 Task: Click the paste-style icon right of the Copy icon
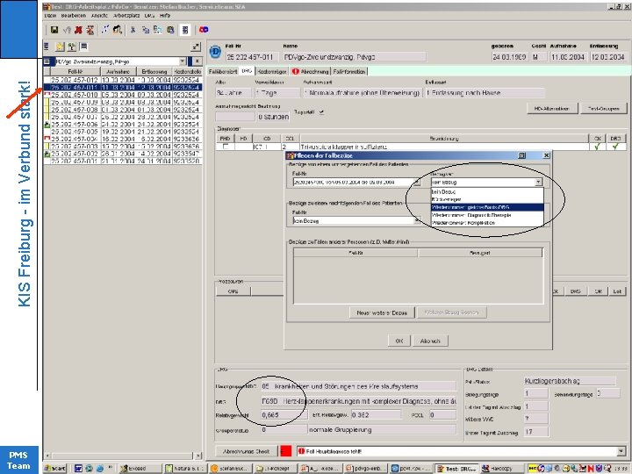[158, 30]
